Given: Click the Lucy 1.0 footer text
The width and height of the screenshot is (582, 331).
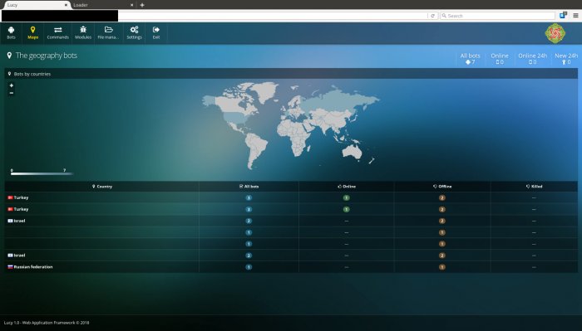Looking at the screenshot, I should click(47, 323).
